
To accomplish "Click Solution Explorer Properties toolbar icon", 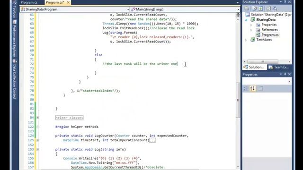I will click(247, 8).
